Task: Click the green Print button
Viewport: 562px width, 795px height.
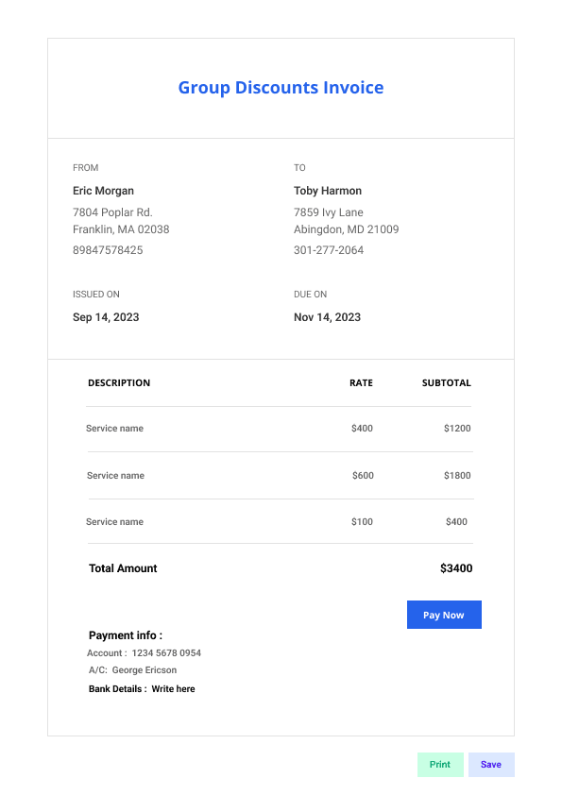Action: coord(440,764)
